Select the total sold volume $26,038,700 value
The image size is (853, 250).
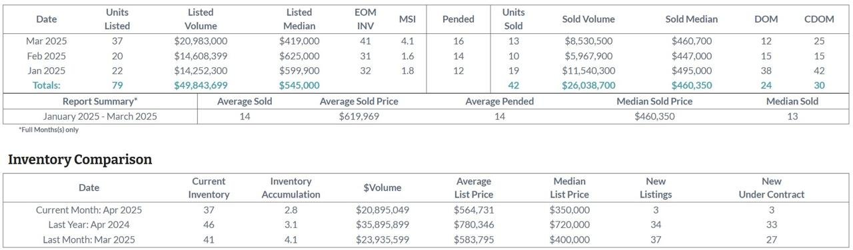pyautogui.click(x=588, y=85)
